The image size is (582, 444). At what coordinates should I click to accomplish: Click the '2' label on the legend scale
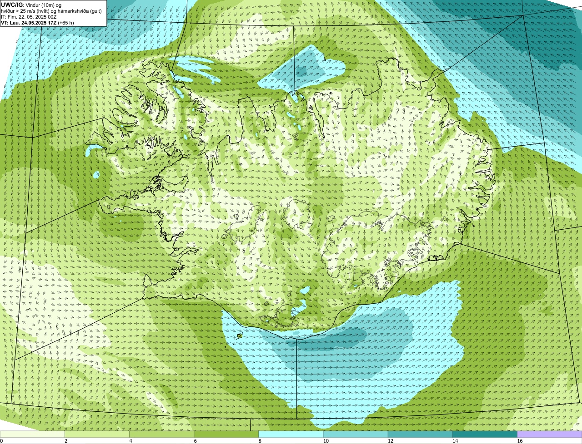coord(66,441)
